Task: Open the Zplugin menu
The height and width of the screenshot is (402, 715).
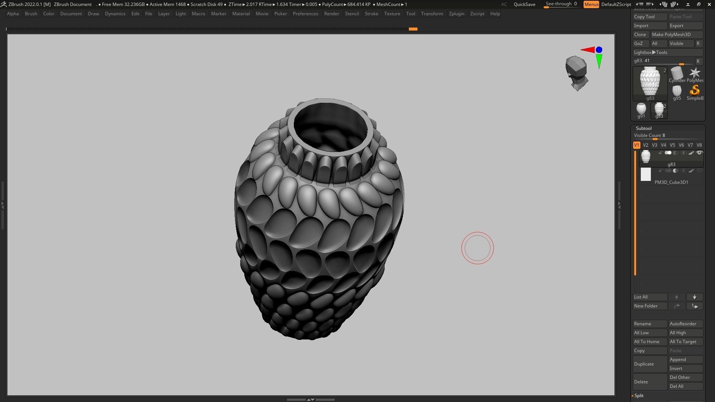Action: tap(456, 14)
